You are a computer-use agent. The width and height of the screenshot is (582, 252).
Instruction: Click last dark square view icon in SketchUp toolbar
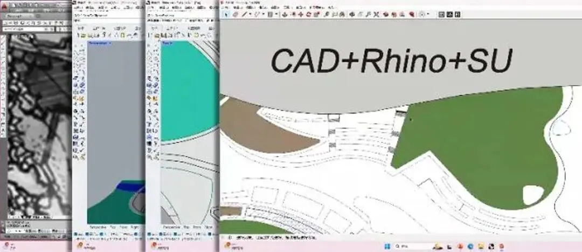[x=458, y=15]
